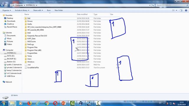Viewport: 189px width, 106px height.
Task: Select the Bastion (G:) drive
Action: click(x=10, y=62)
